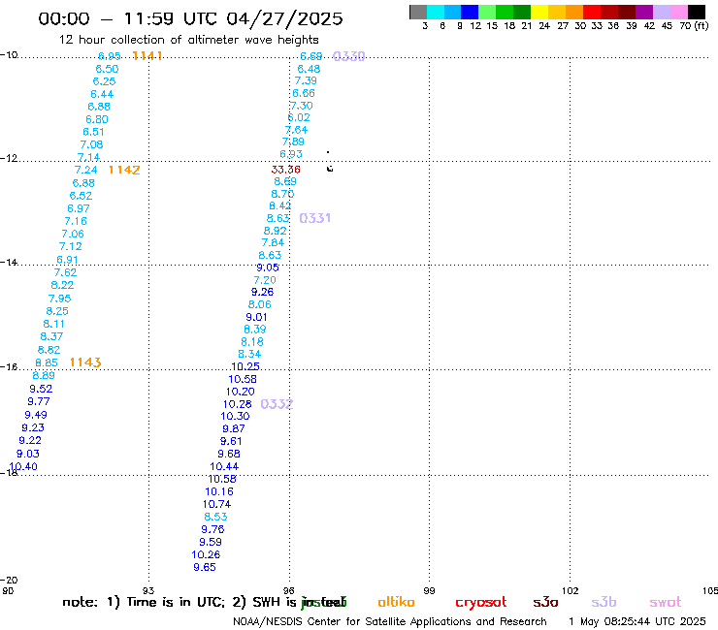Click the wave height reading 8.53

click(x=215, y=516)
